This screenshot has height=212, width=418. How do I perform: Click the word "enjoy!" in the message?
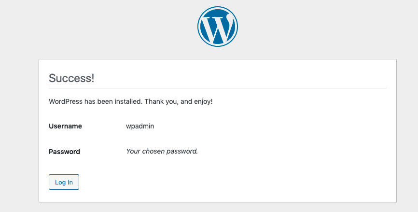pyautogui.click(x=203, y=102)
